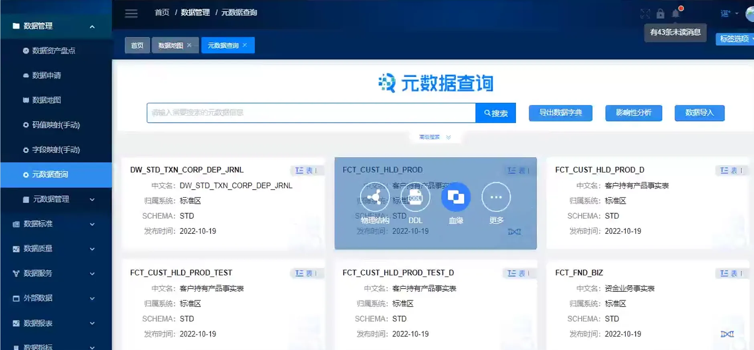
Task: Click the lock screen icon
Action: (660, 14)
